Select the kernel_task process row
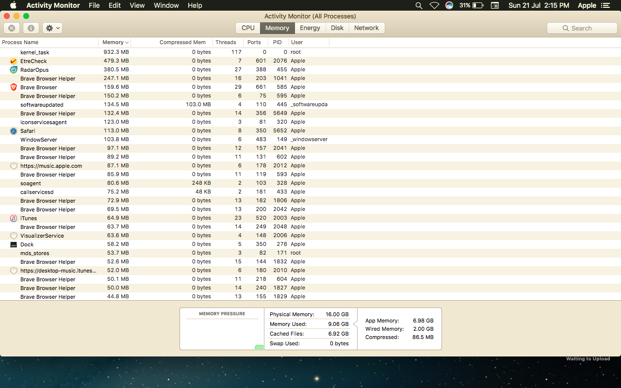Image resolution: width=621 pixels, height=388 pixels. coord(310,52)
